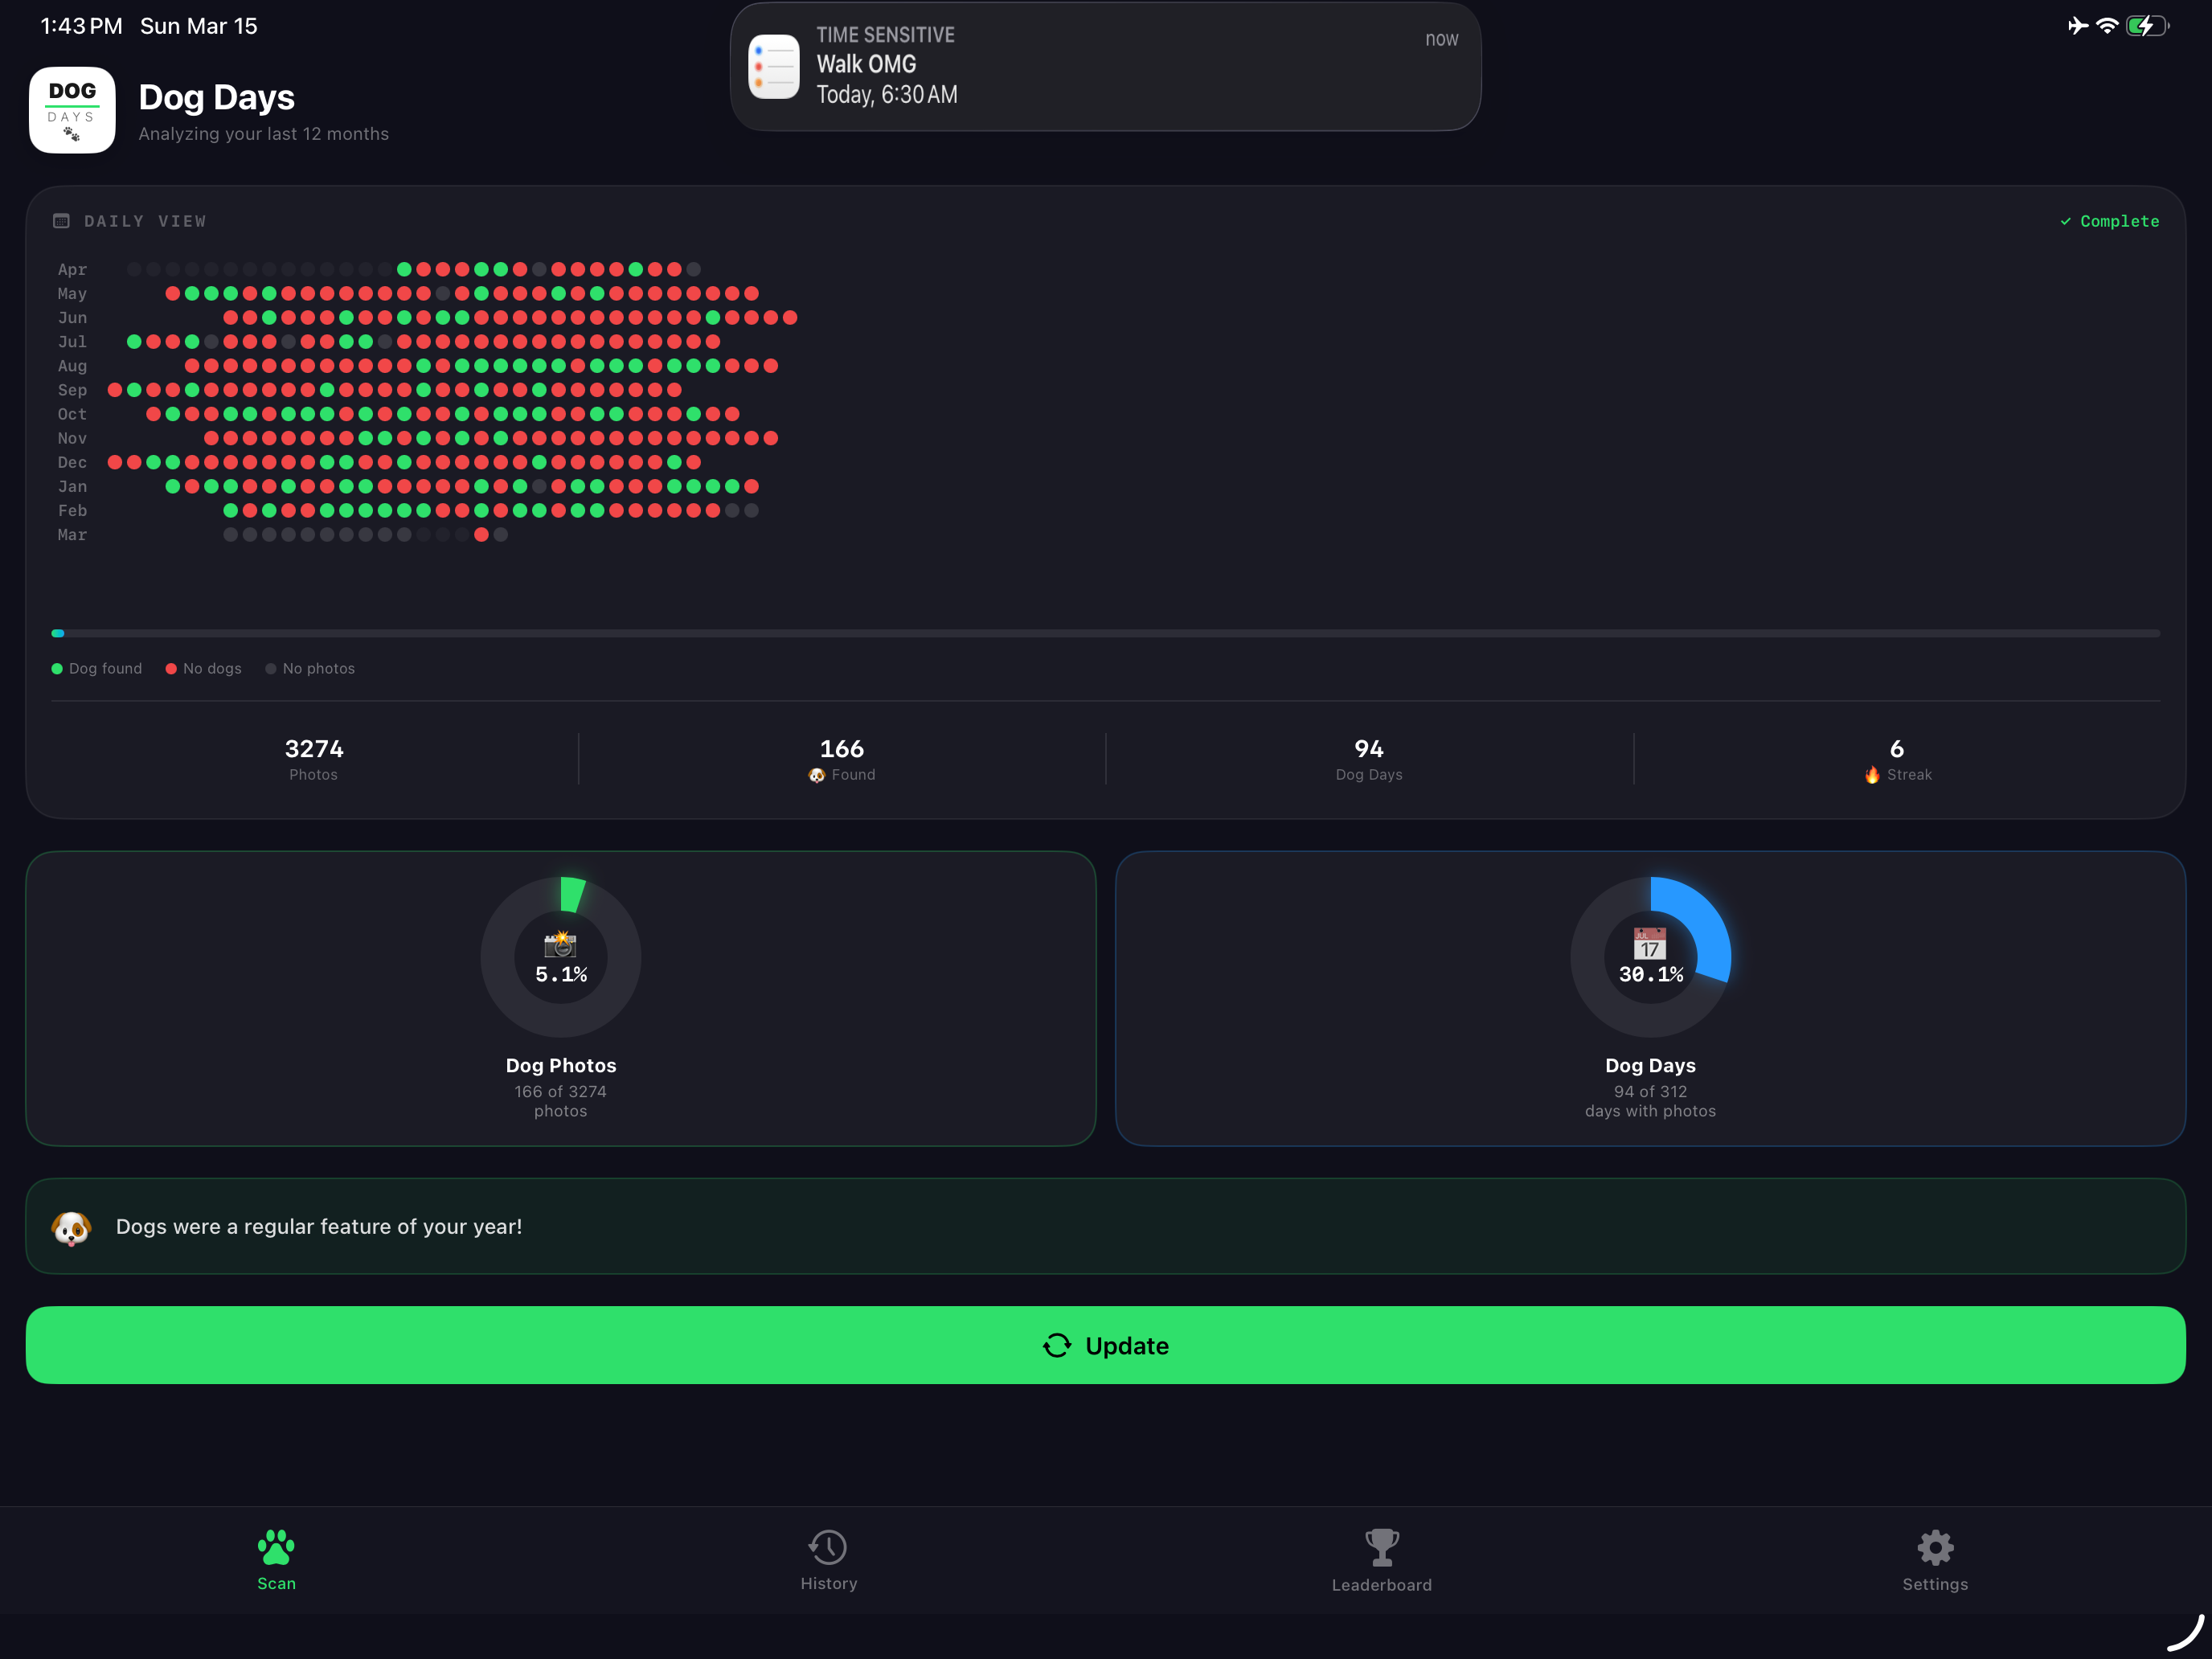Click the Complete checkmark status

(2109, 221)
